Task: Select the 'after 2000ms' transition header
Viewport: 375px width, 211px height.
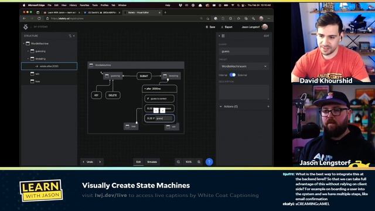Action: point(159,89)
